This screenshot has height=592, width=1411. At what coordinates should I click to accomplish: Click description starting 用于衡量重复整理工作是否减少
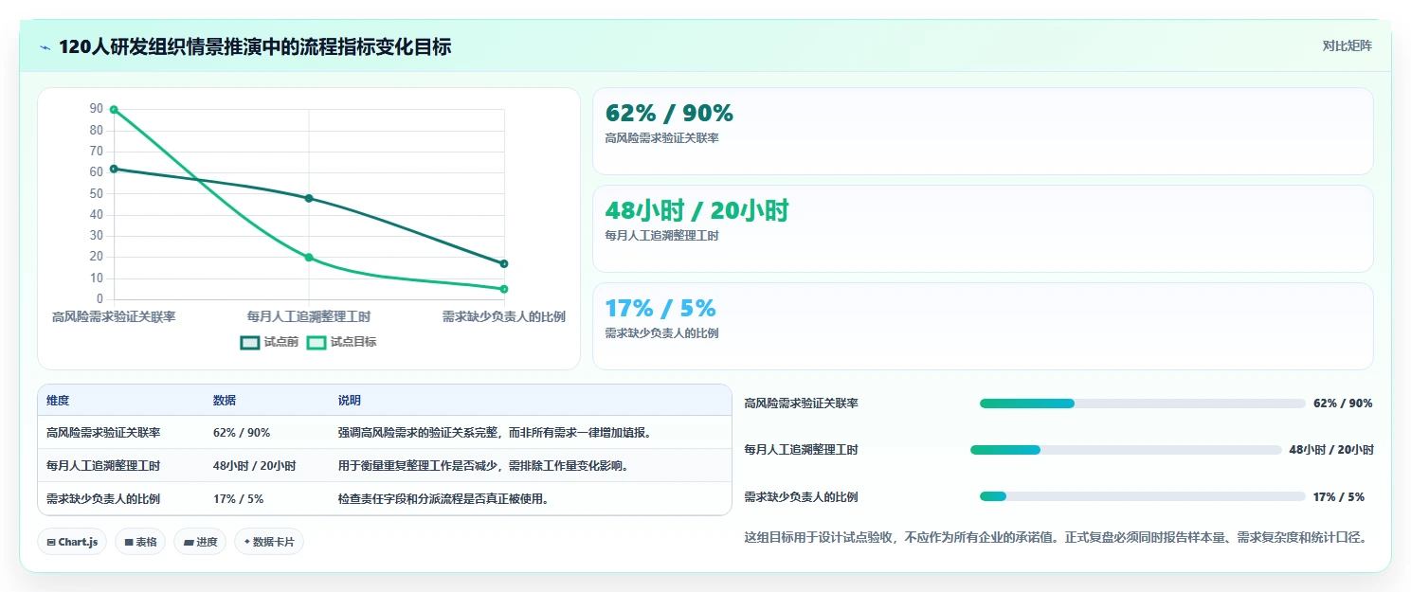click(483, 466)
